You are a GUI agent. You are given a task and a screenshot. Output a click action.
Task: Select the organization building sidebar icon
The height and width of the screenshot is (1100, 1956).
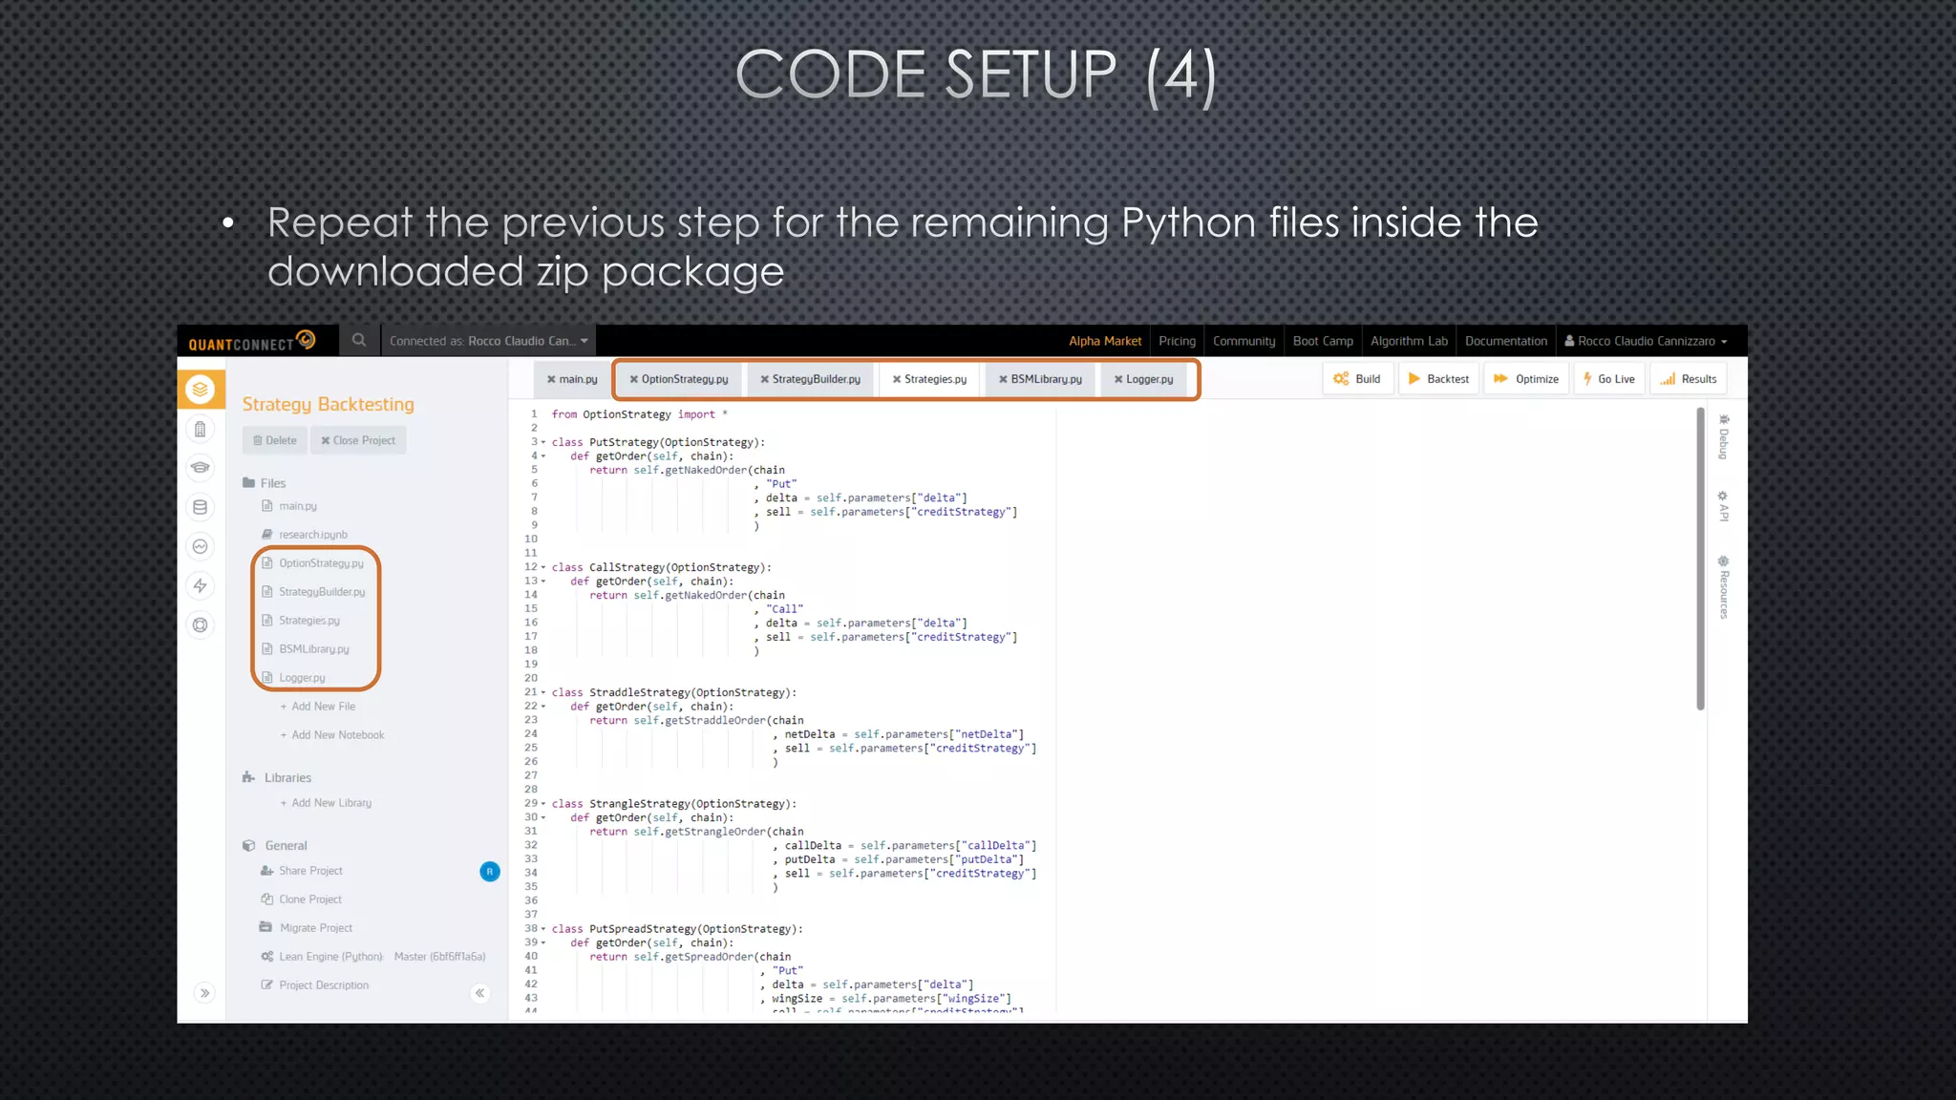200,429
